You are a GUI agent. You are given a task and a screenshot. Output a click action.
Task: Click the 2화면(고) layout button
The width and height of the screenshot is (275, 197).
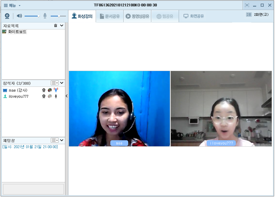[257, 15]
